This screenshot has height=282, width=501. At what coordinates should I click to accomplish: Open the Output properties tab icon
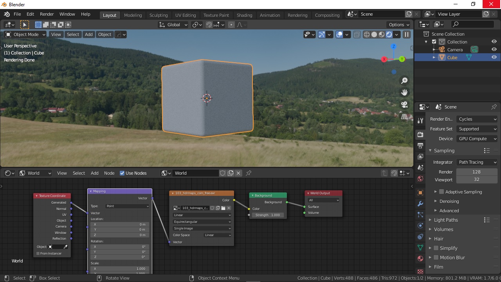[x=420, y=145]
